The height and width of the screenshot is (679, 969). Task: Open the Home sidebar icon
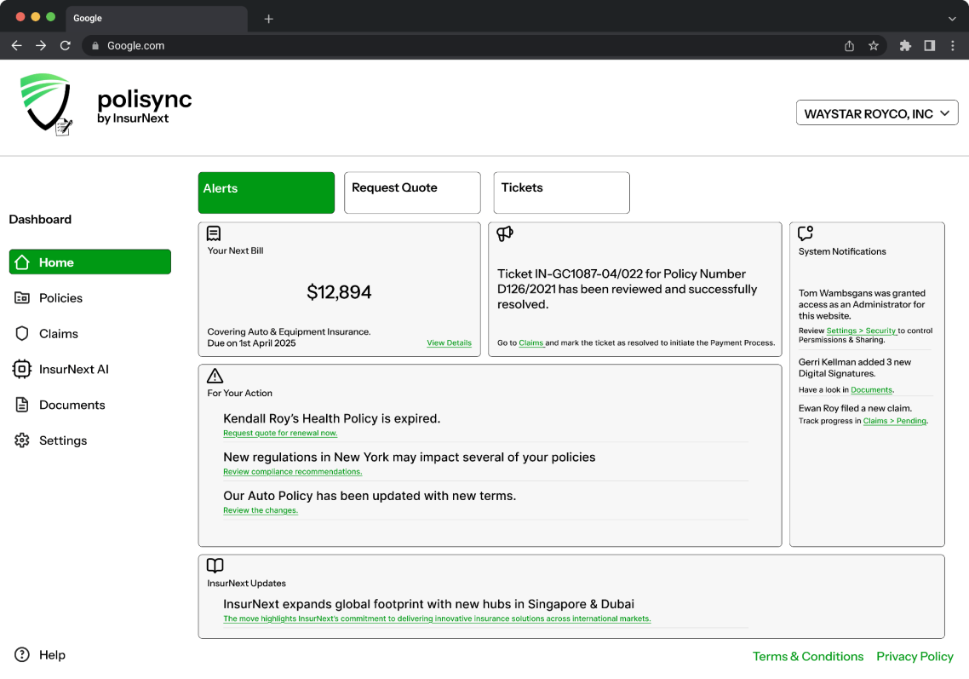(22, 262)
